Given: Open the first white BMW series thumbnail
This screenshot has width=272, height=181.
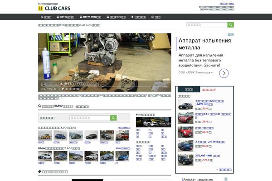Looking at the screenshot, I should click(45, 156).
